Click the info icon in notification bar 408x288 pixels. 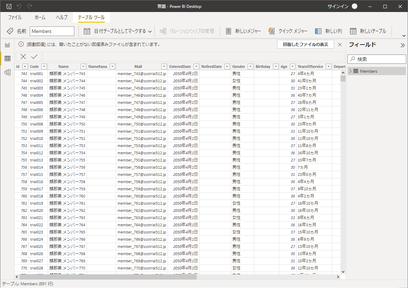point(21,44)
